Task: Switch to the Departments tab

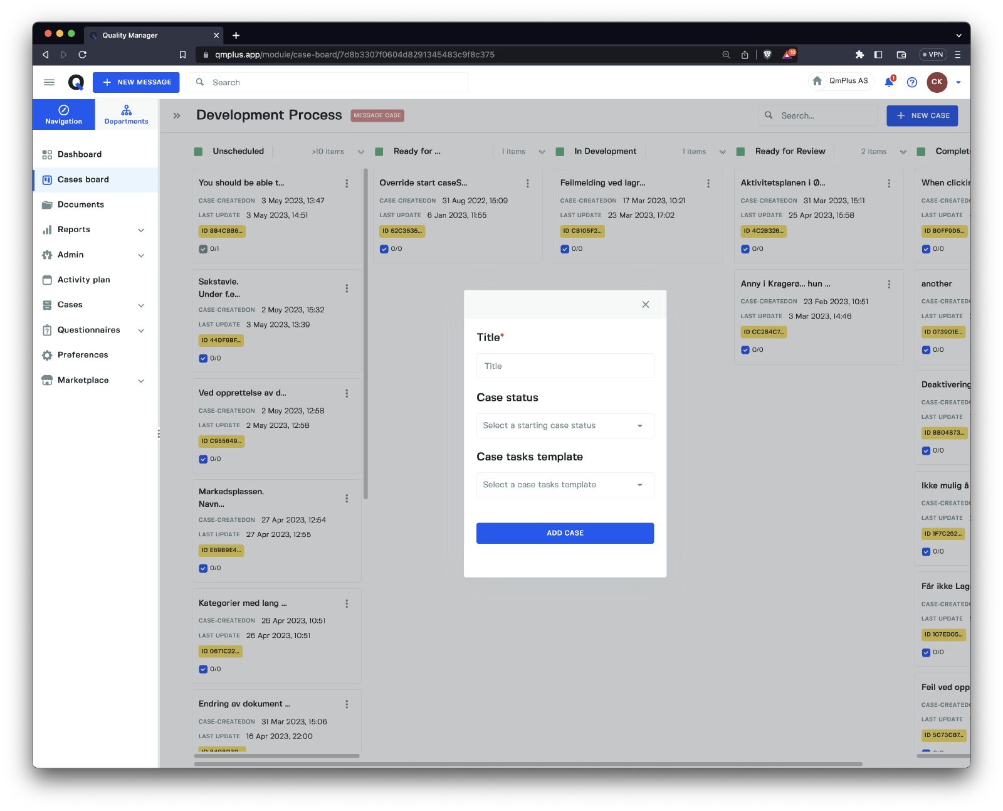Action: [x=126, y=115]
